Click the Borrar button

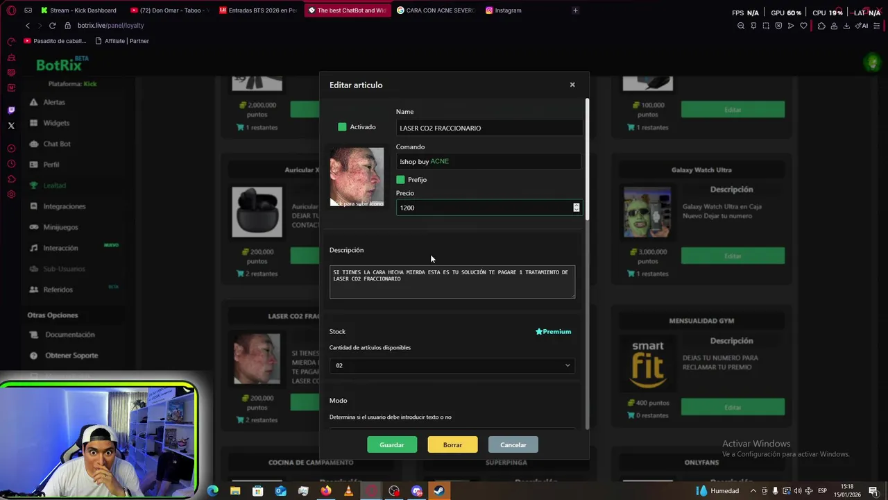tap(452, 444)
